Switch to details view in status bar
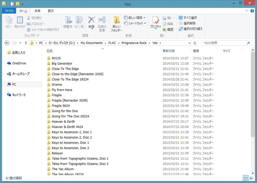 pyautogui.click(x=245, y=178)
